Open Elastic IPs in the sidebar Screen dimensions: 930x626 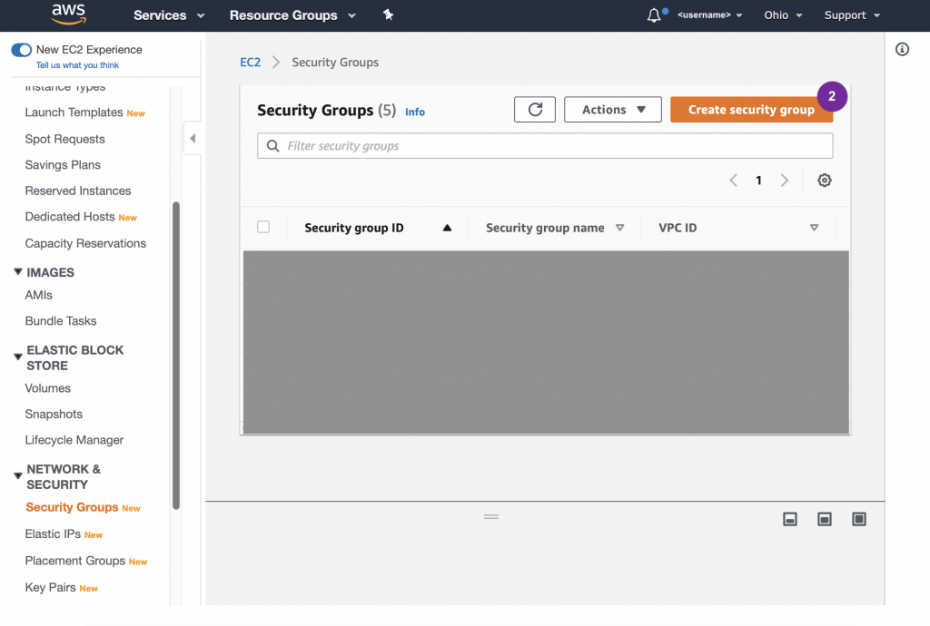54,534
